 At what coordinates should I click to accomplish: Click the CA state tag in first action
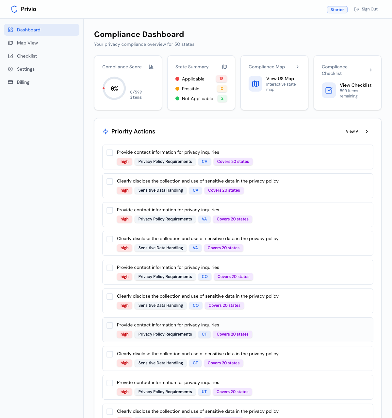click(204, 162)
